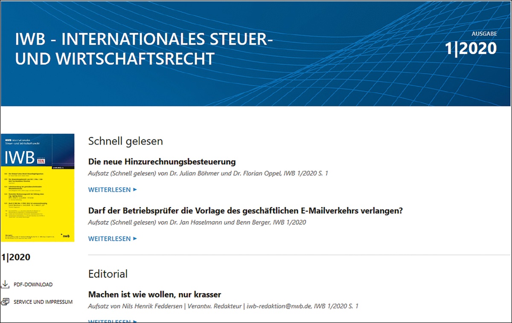
Task: Click WEITERLESEN below the Betriebsprüfer article
Action: (109, 239)
